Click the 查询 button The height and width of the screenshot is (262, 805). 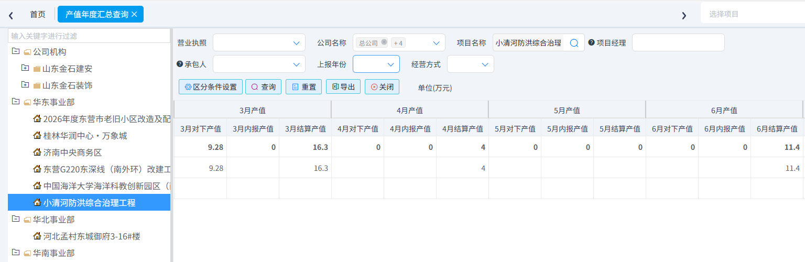(x=264, y=87)
